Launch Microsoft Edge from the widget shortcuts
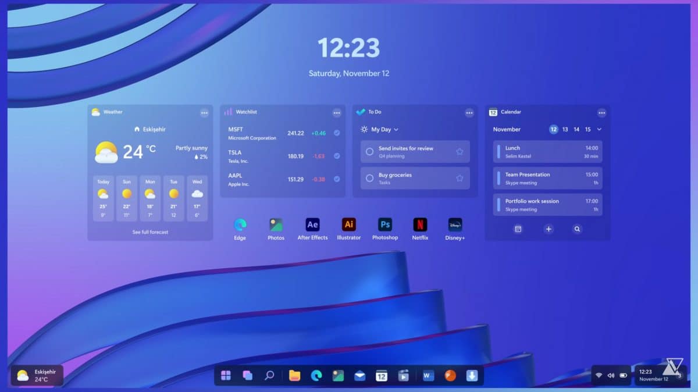This screenshot has width=698, height=392. point(240,224)
